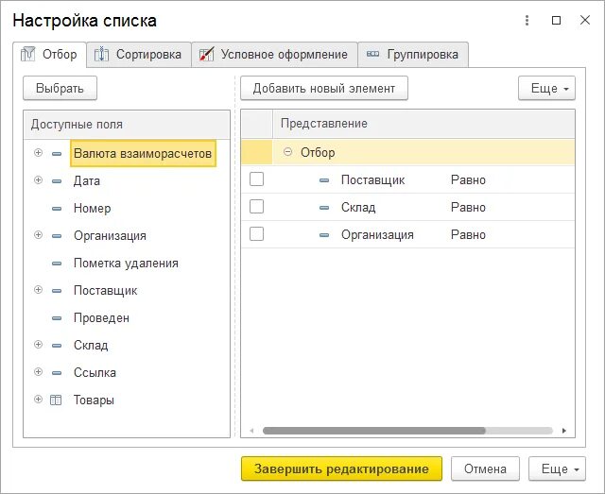This screenshot has height=494, width=605.
Task: Click the Группировка tab icon
Action: pos(373,55)
